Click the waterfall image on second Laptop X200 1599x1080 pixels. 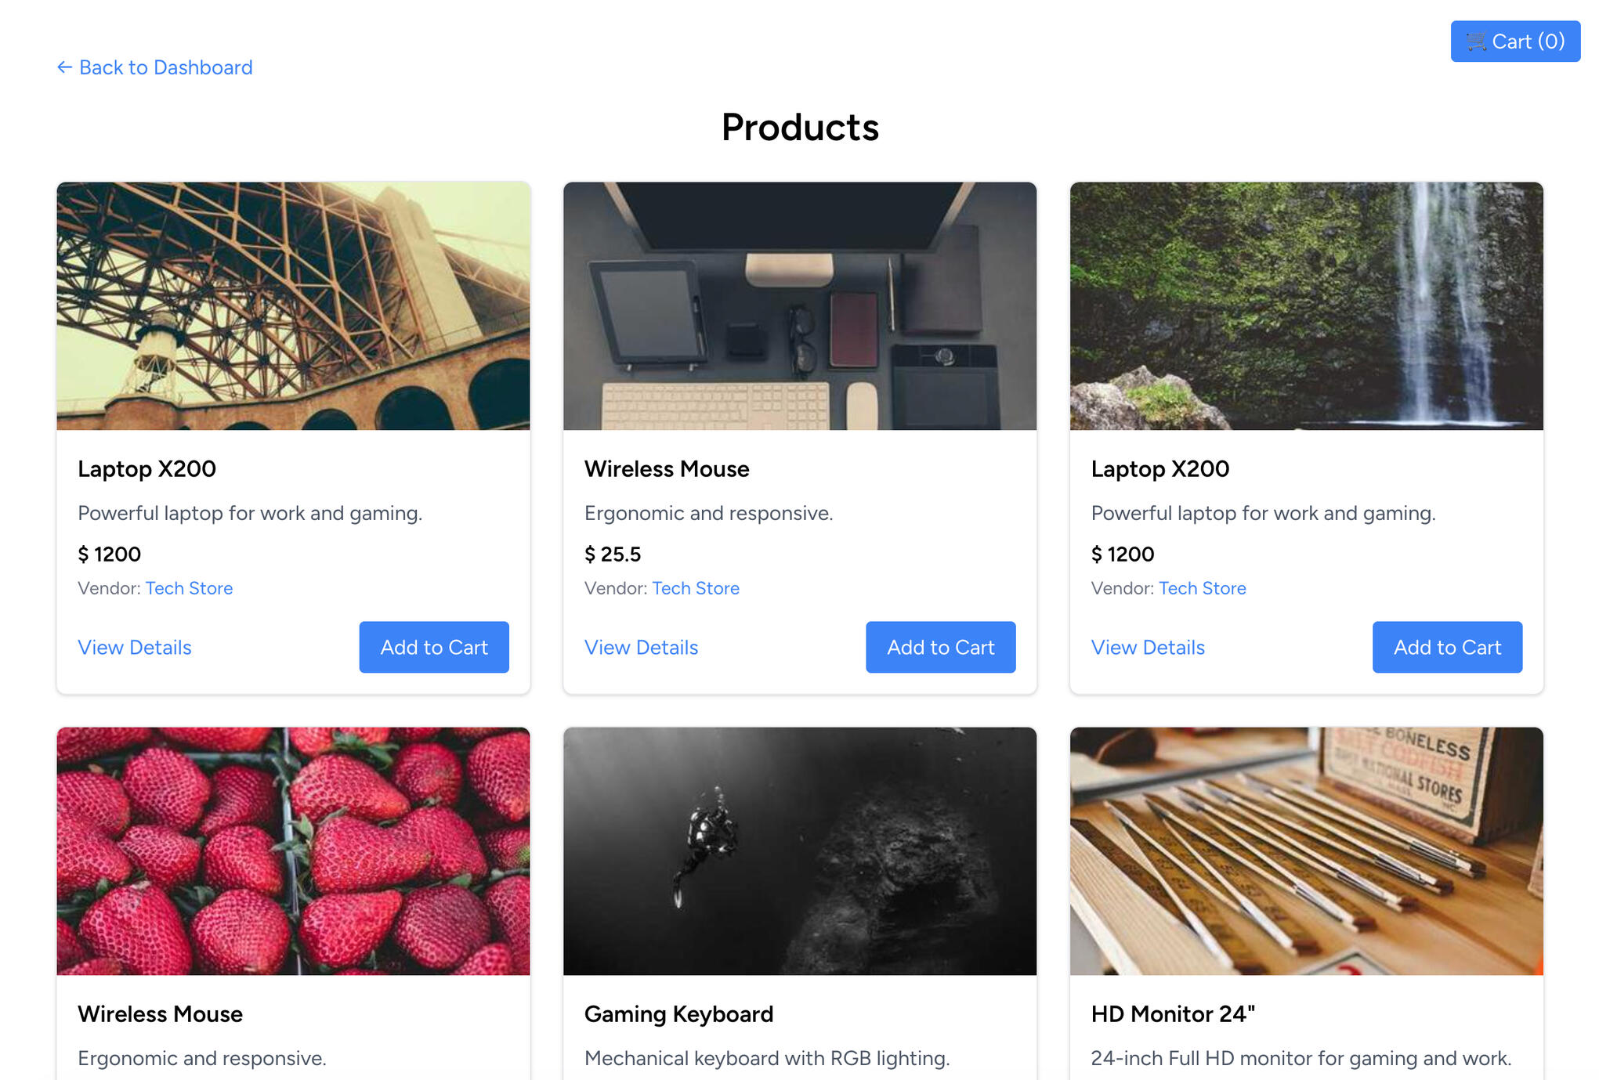[x=1306, y=306]
